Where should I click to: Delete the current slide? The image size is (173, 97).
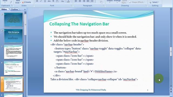click(26, 2)
